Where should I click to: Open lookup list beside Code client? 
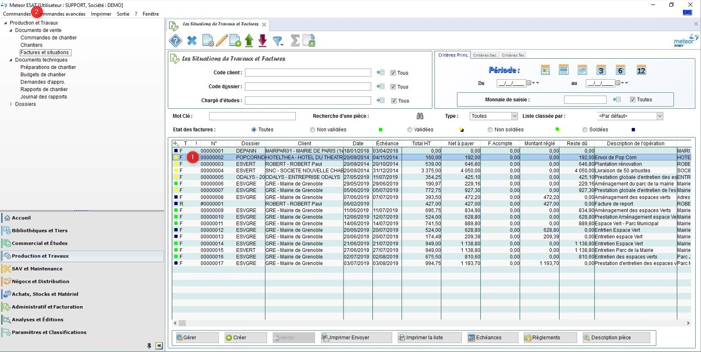pos(380,73)
